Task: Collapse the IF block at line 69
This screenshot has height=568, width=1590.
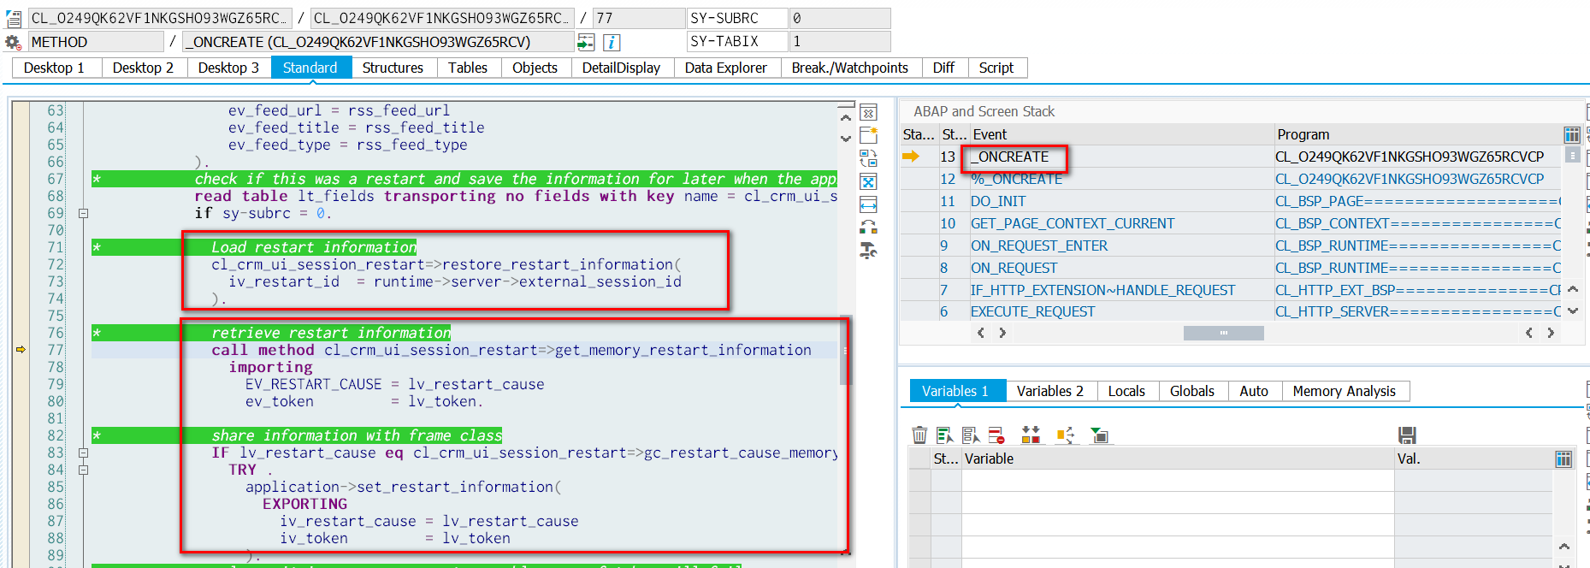Action: 83,213
